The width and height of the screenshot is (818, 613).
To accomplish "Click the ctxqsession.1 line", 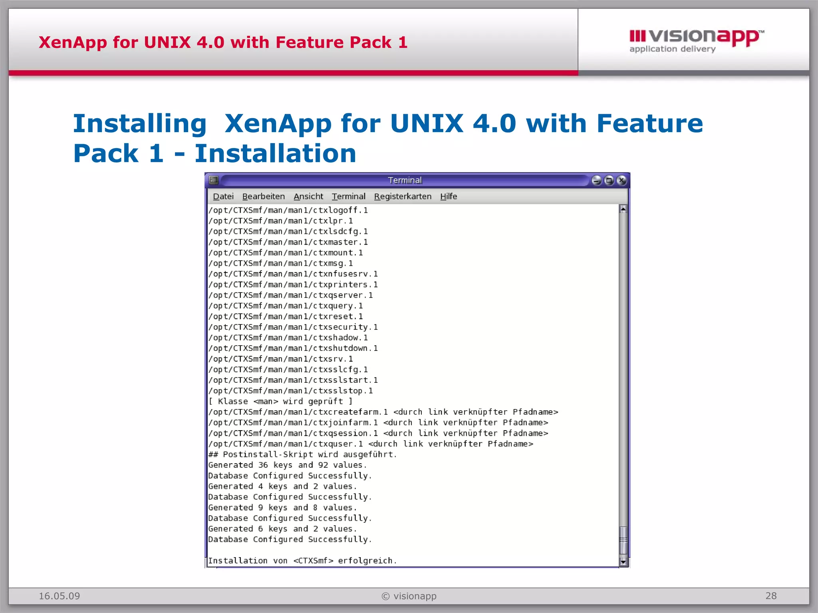I will (378, 433).
